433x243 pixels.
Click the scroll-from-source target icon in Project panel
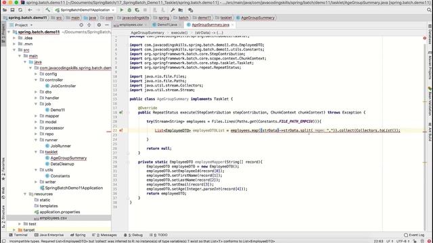[x=81, y=25]
